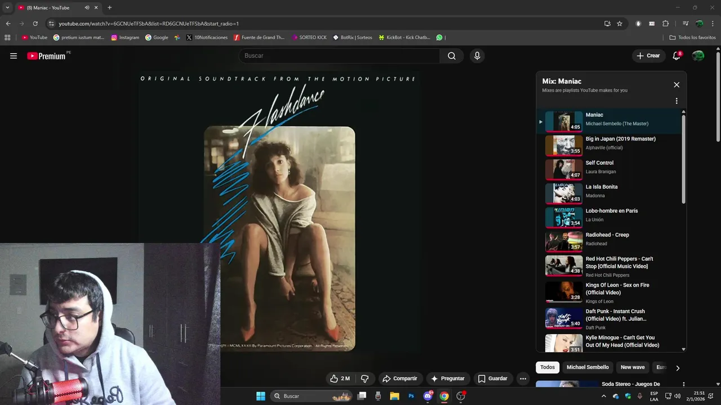Image resolution: width=721 pixels, height=405 pixels.
Task: Open Todos los favoritos folder
Action: [693, 38]
